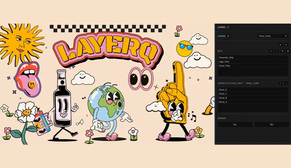Open LayerQ settings gear beside blue logo
This screenshot has width=291, height=168.
pyautogui.click(x=228, y=36)
